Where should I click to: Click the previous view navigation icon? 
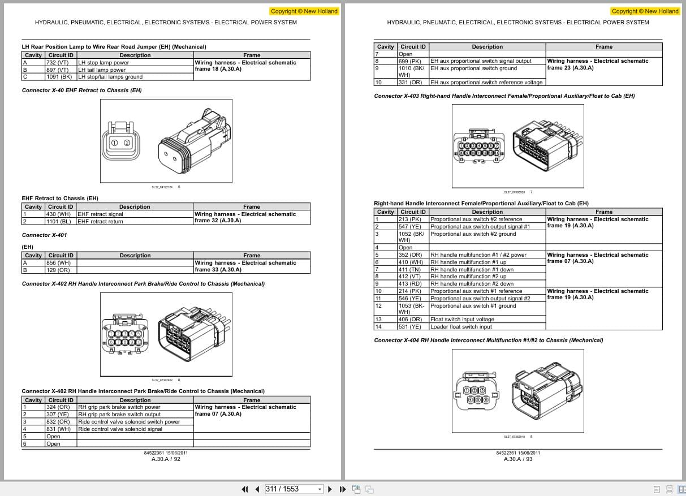point(356,489)
